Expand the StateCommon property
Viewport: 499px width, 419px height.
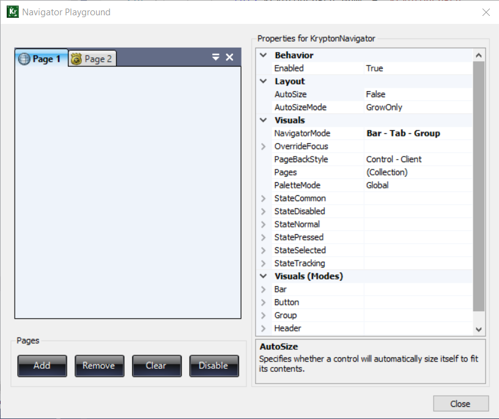(x=263, y=198)
